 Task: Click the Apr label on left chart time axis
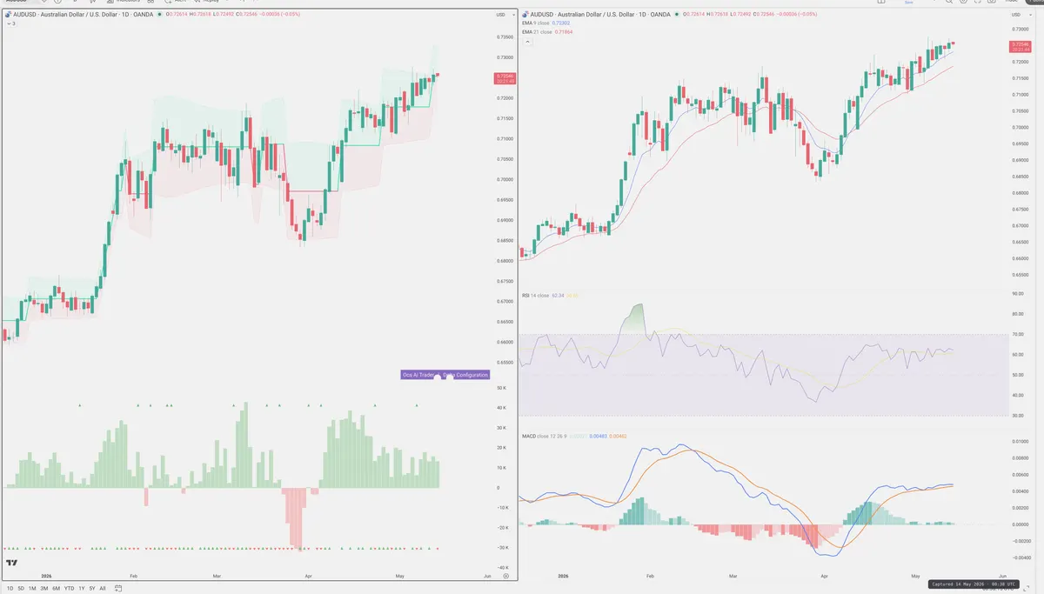308,576
